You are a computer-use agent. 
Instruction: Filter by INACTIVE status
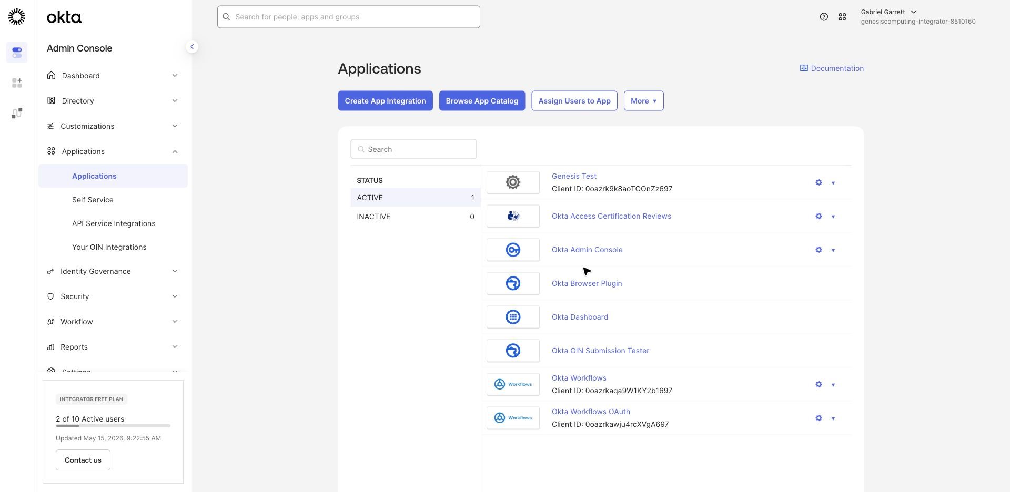click(x=416, y=217)
